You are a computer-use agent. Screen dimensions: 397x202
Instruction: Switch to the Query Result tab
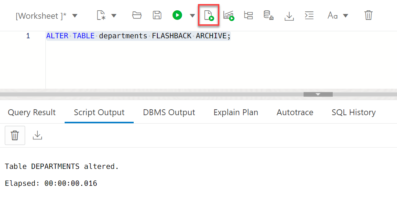coord(32,112)
